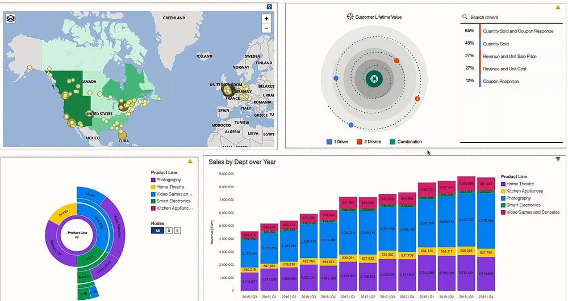Screen dimensions: 568x301
Task: Click the Search drivers field
Action: 512,18
